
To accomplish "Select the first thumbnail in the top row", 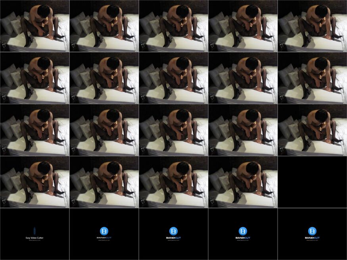I will click(35, 26).
